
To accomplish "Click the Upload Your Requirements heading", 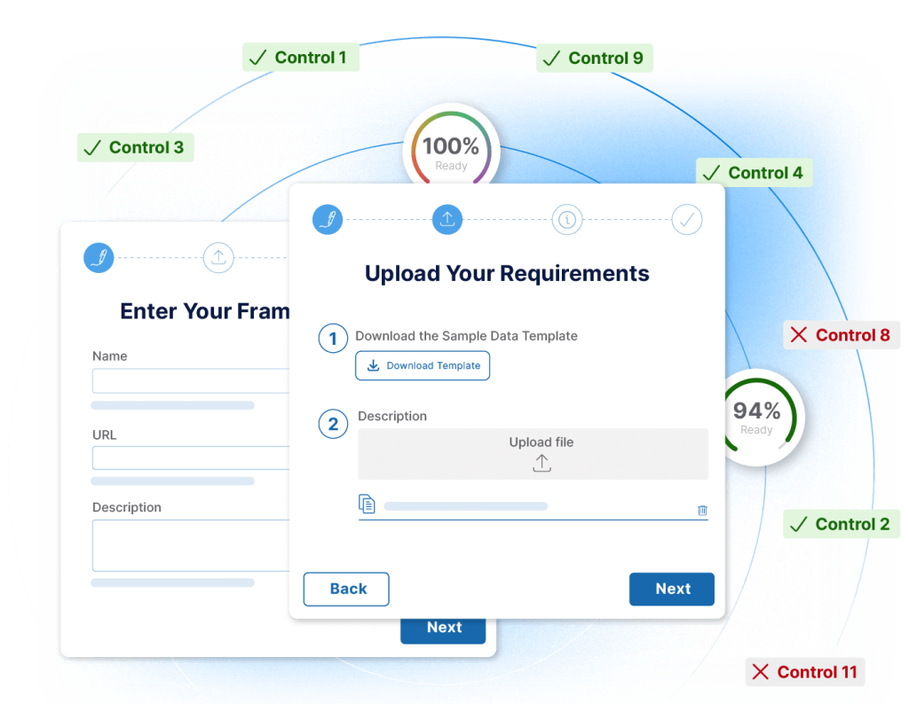I will [x=507, y=273].
